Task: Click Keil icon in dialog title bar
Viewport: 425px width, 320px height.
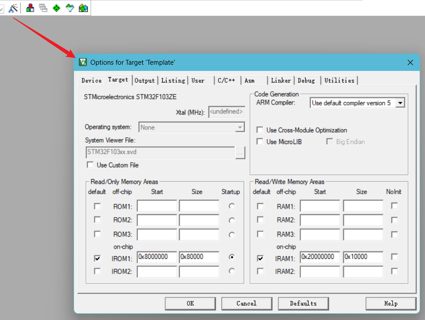Action: tap(83, 62)
